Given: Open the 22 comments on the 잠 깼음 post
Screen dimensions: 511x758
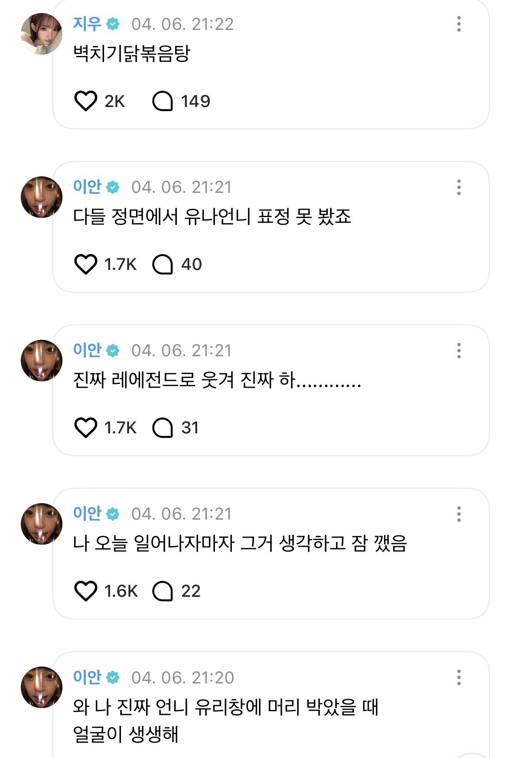Looking at the screenshot, I should point(163,591).
